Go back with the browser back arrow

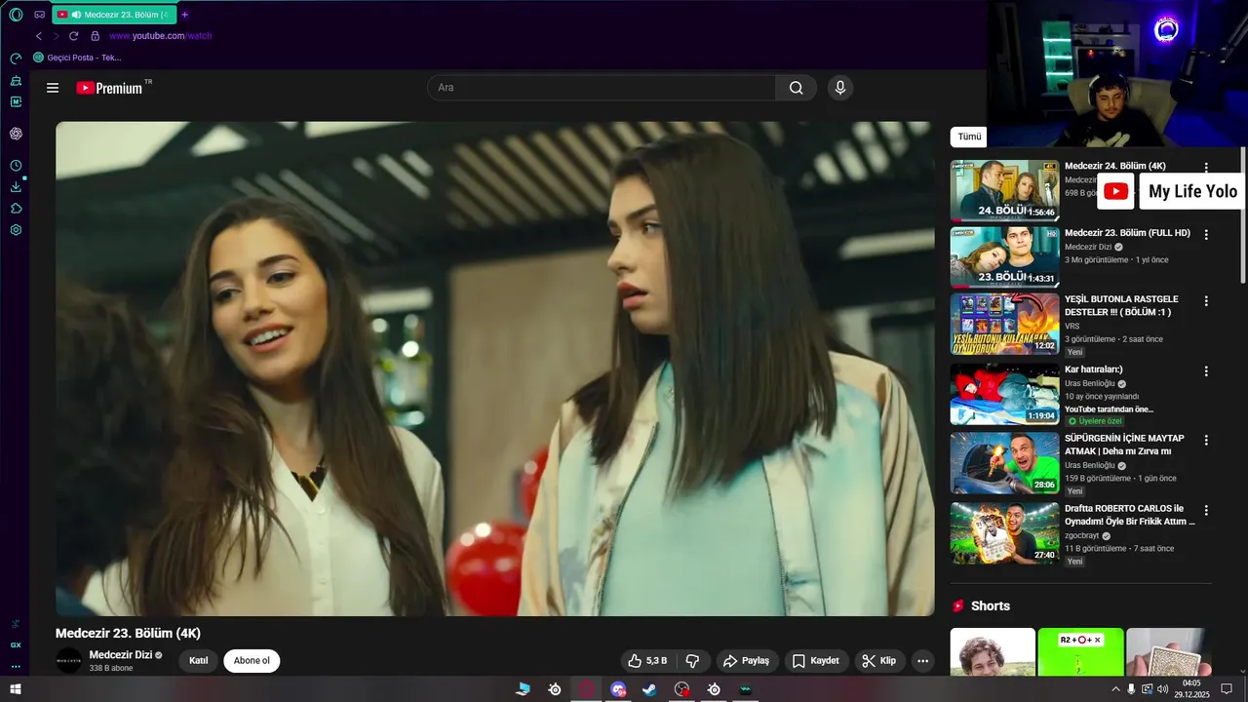click(x=39, y=36)
